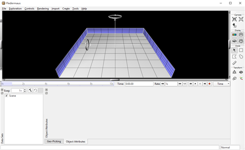
Task: Toggle the color map display icon
Action: pyautogui.click(x=234, y=35)
